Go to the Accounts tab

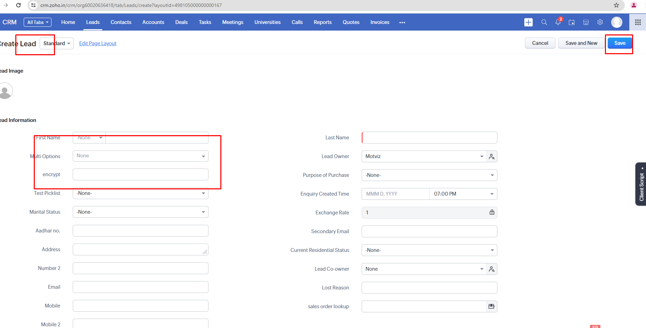click(153, 22)
